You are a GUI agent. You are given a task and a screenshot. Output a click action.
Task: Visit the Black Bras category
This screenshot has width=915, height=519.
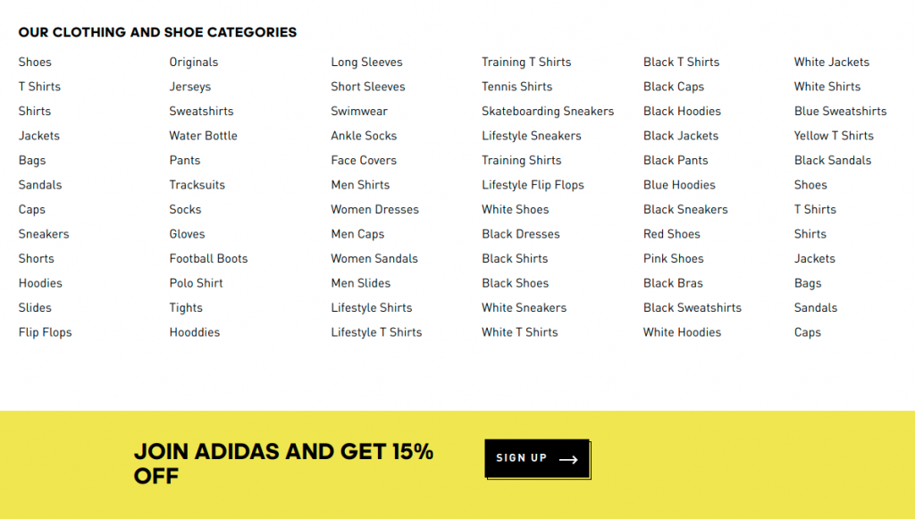[673, 283]
